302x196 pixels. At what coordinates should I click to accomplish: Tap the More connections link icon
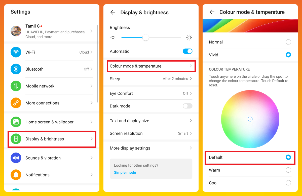[x=16, y=103]
